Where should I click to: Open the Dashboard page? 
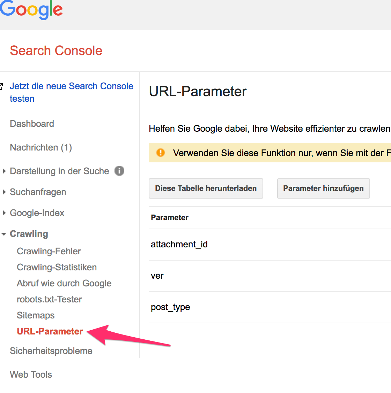point(32,124)
